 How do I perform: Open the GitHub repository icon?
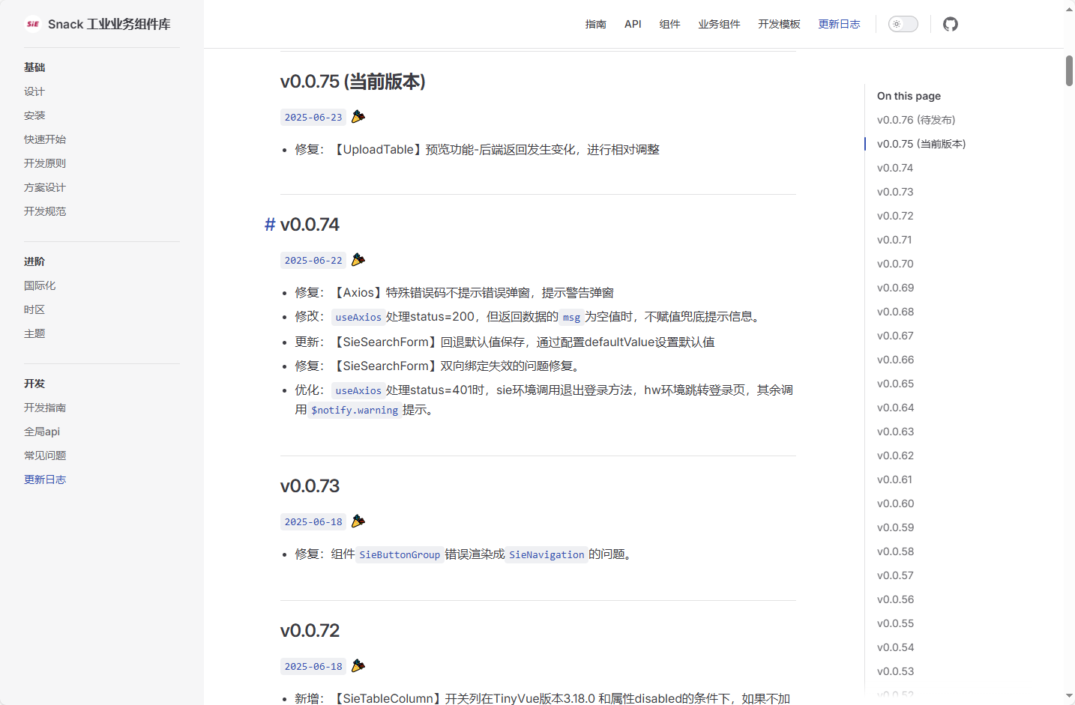(951, 24)
